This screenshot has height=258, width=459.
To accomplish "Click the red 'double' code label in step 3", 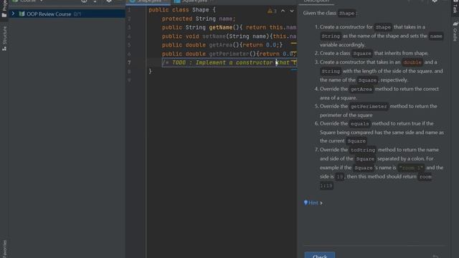I will [412, 62].
